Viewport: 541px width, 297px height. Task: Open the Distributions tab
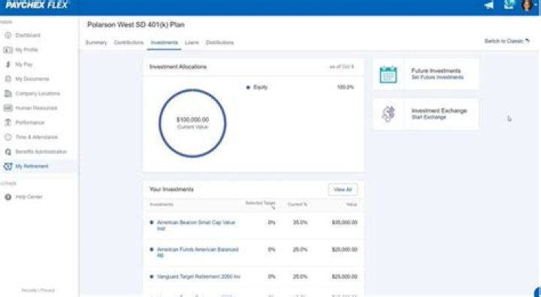click(x=219, y=43)
